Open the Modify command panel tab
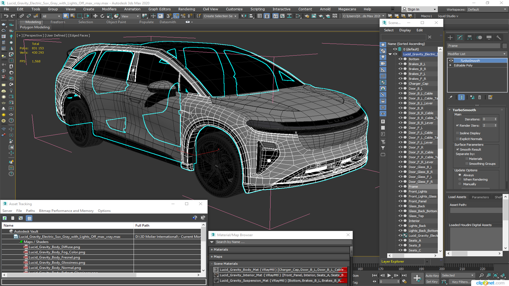The width and height of the screenshot is (509, 286). click(x=460, y=38)
